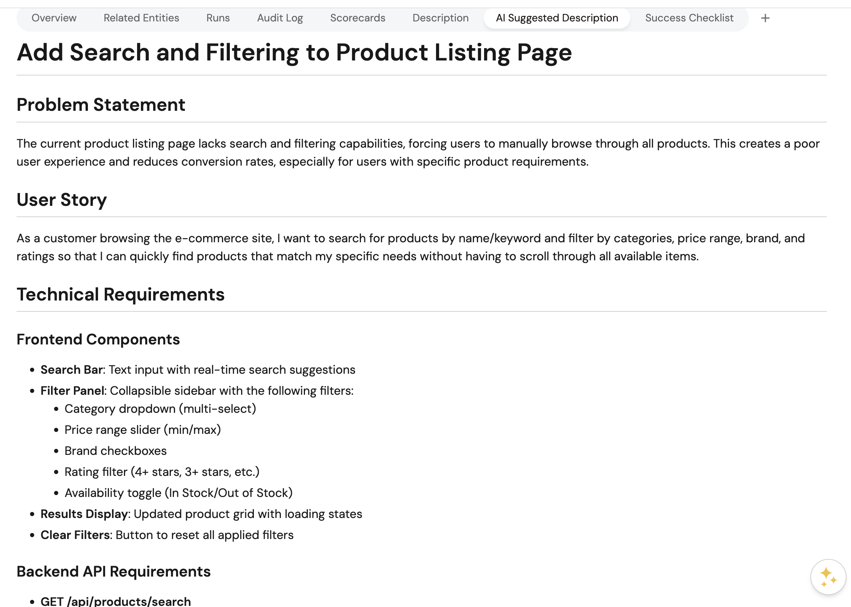Image resolution: width=851 pixels, height=607 pixels.
Task: Open the AI sparkle assistant button
Action: click(828, 577)
